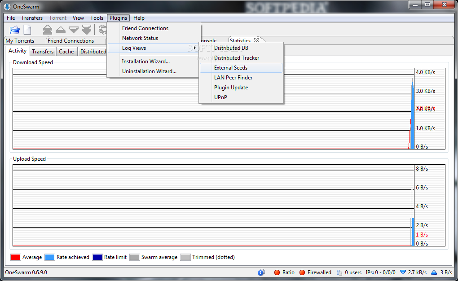Click the Move Up triangle icon

[x=61, y=30]
